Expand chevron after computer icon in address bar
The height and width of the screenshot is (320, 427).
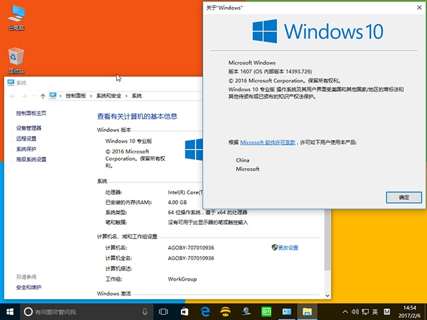coord(60,96)
